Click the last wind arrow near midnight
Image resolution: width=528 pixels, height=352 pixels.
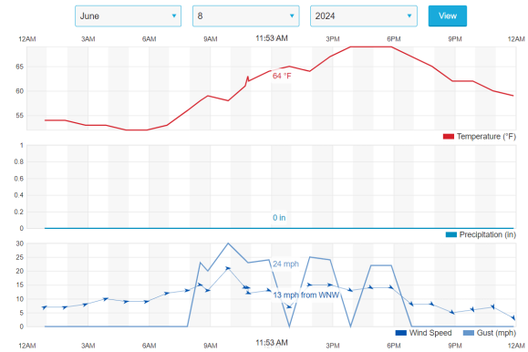[x=513, y=317]
